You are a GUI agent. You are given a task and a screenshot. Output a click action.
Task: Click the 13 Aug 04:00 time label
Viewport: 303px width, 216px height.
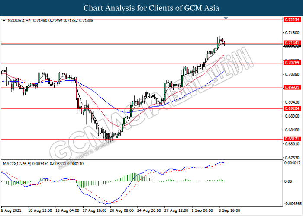[67, 210]
